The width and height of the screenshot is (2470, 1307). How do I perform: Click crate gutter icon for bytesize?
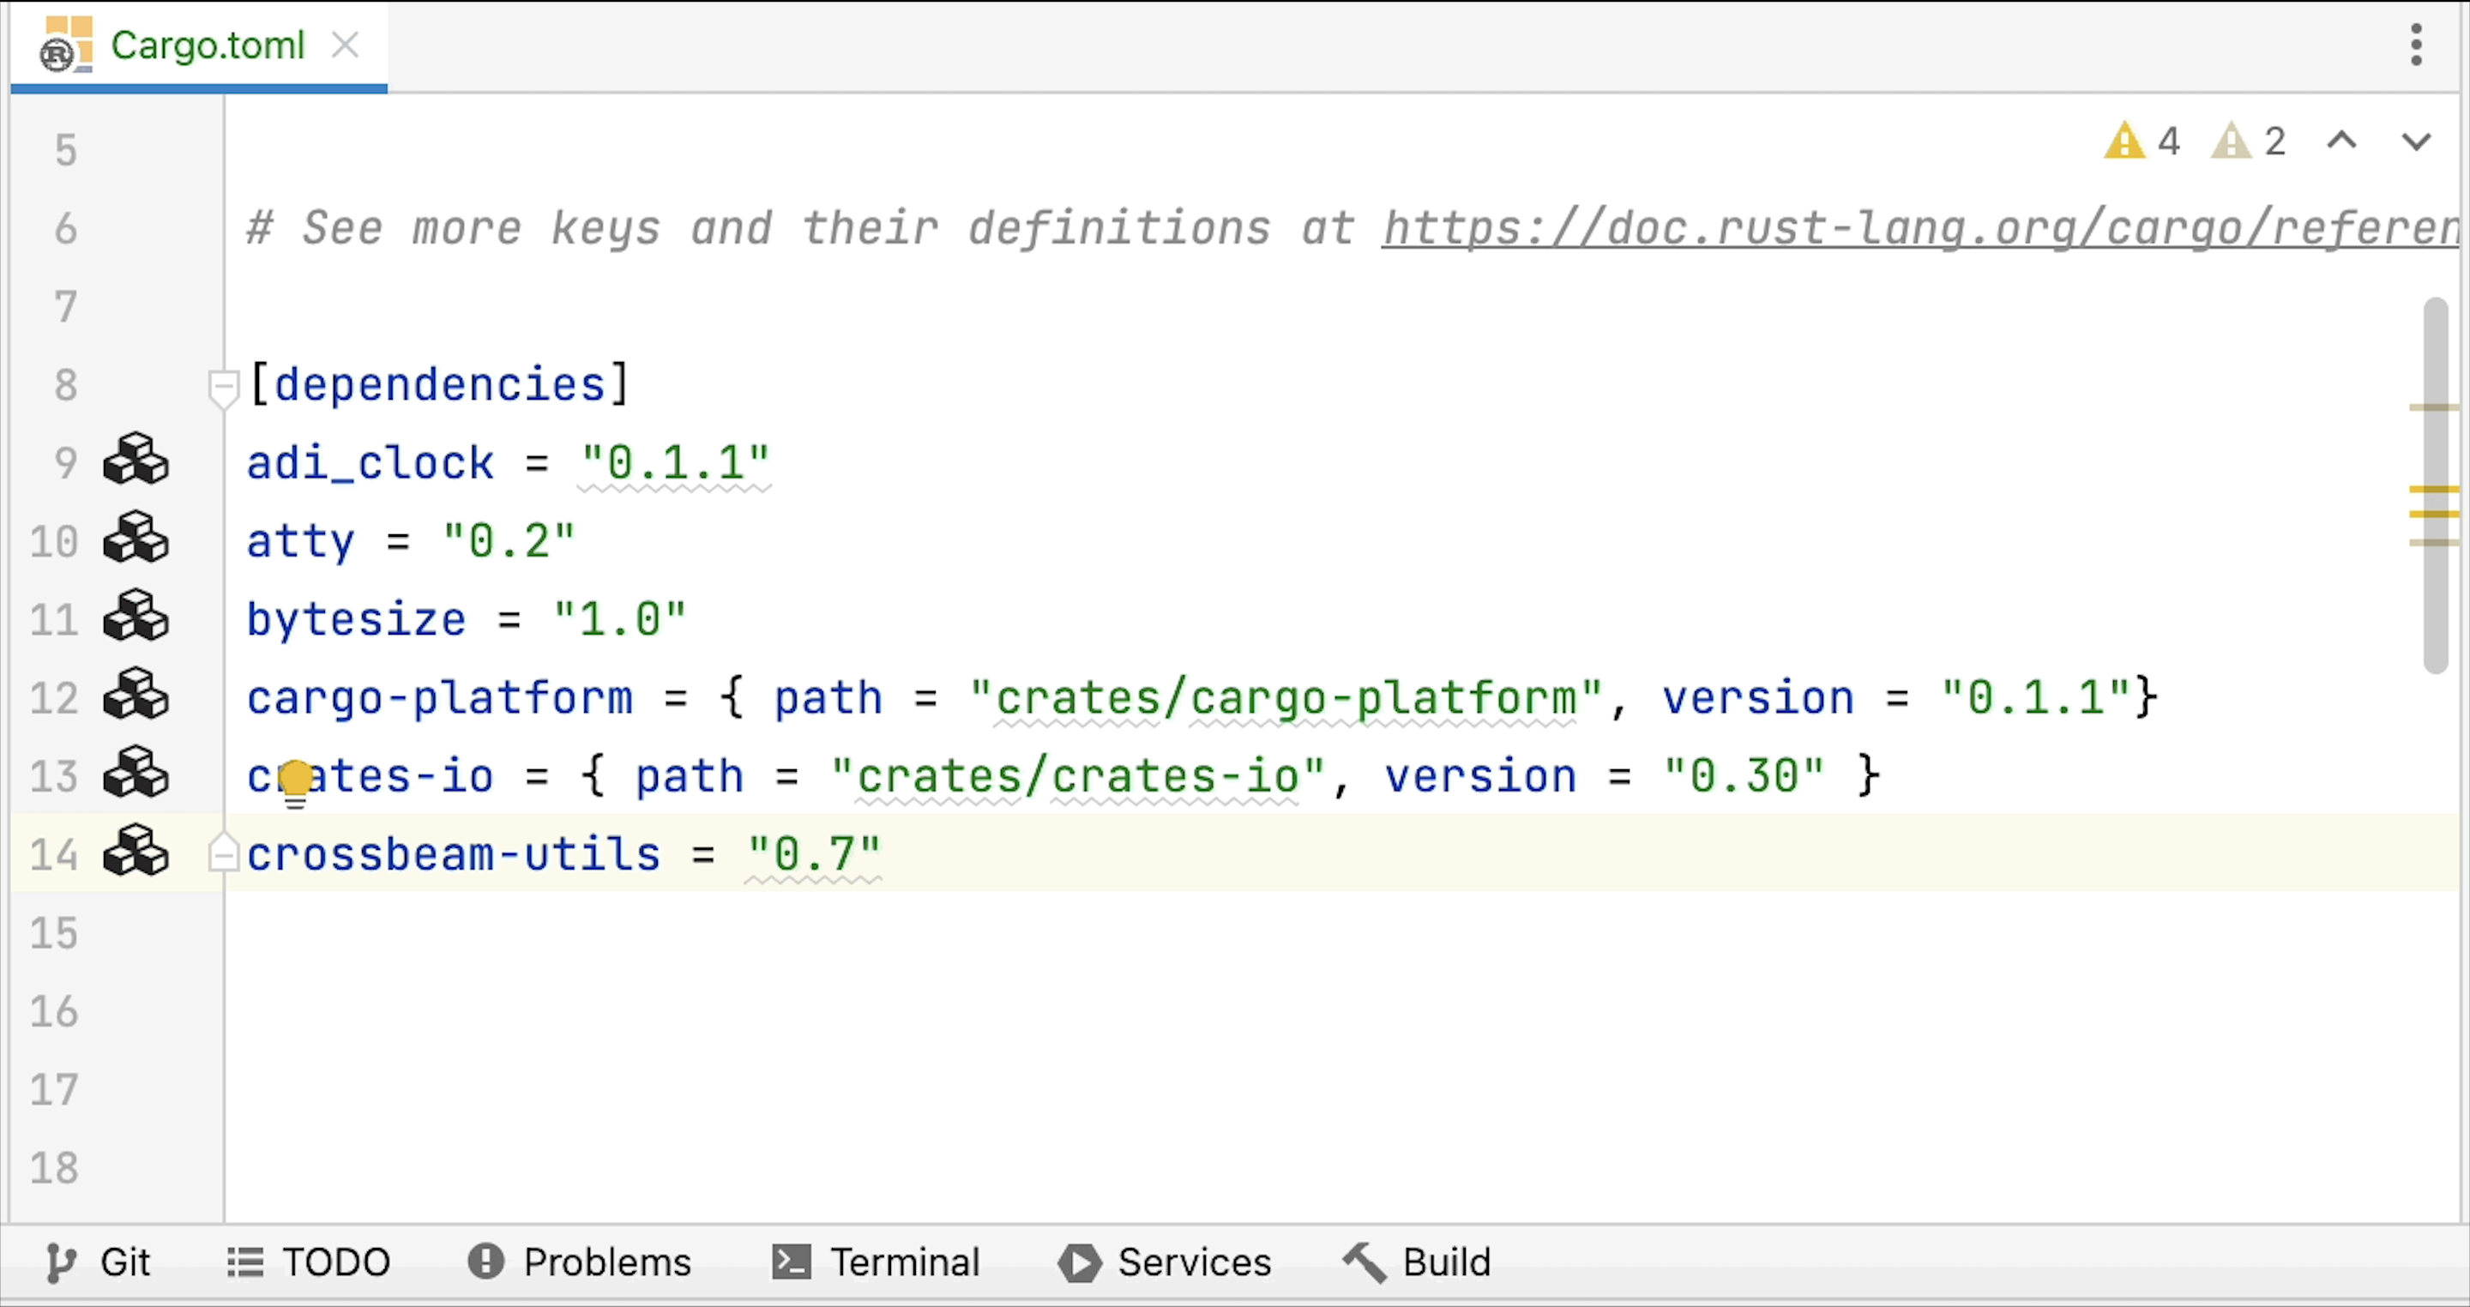(x=136, y=617)
